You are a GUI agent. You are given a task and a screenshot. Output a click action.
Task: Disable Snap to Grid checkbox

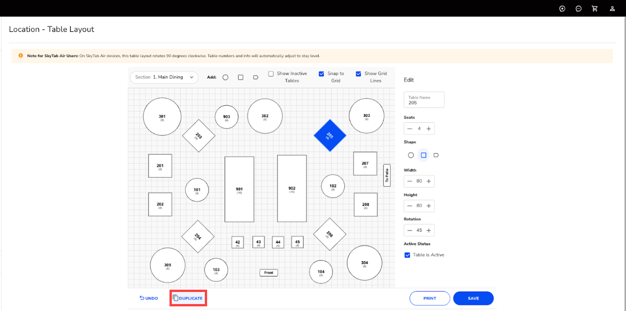(x=321, y=74)
